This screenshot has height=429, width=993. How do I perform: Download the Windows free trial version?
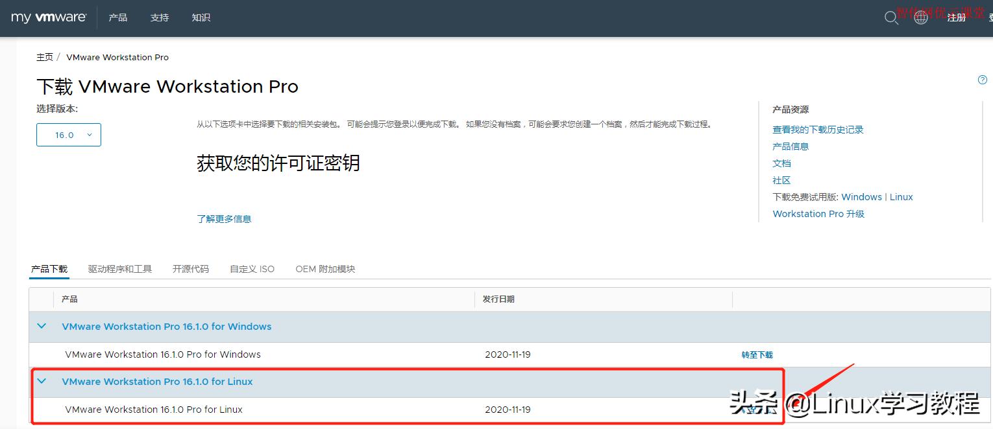(x=861, y=196)
